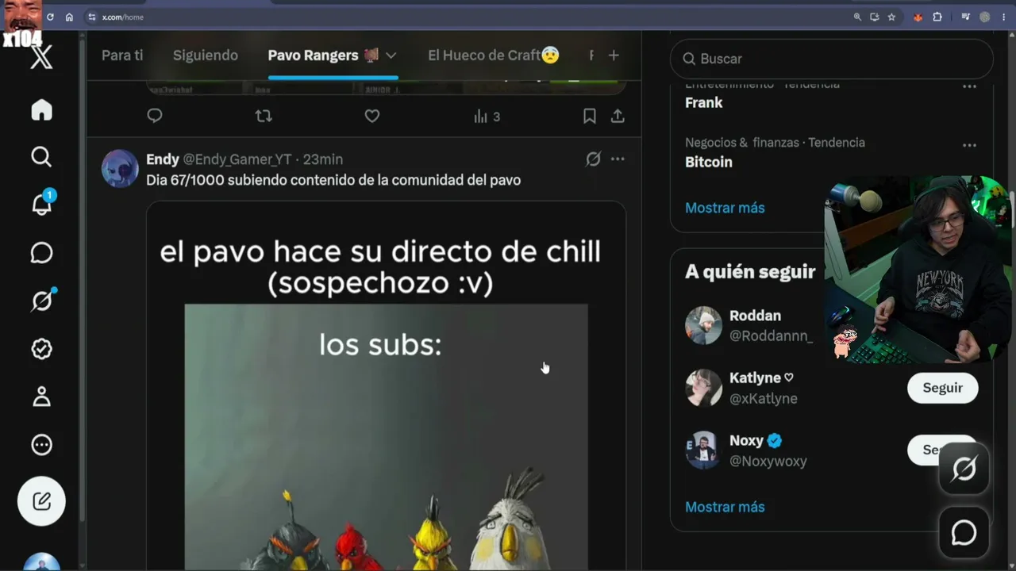Image resolution: width=1016 pixels, height=571 pixels.
Task: Open Explore search in the left sidebar
Action: pos(41,157)
